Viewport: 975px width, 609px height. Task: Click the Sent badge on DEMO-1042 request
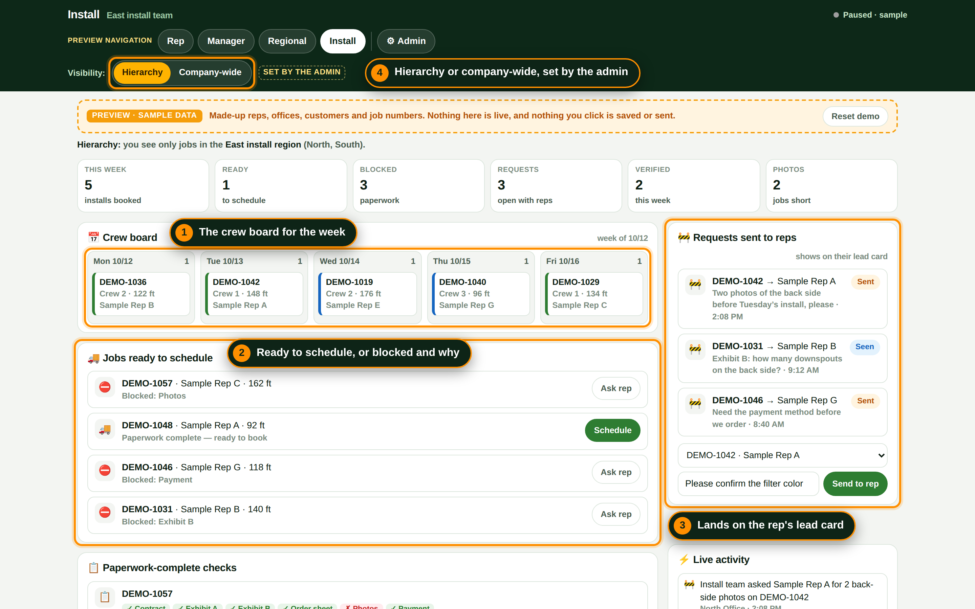(865, 281)
